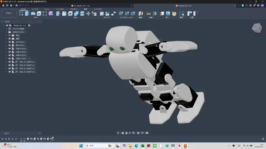This screenshot has width=266, height=149.
Task: Show the hidden 原点 origin folder
Action: pyautogui.click(x=9, y=35)
